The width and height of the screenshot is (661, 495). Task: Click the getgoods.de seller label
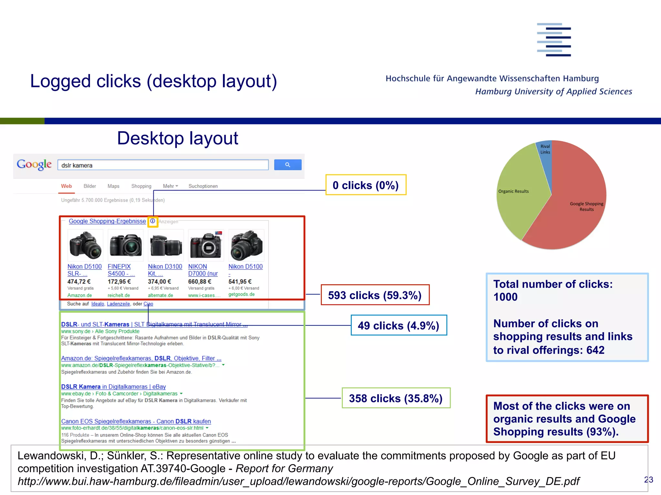point(241,294)
